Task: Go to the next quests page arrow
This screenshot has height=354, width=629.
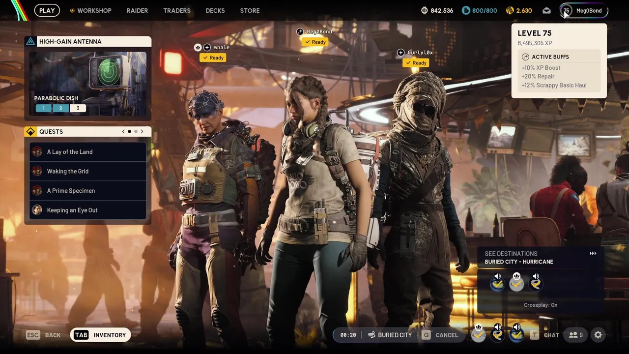Action: click(x=142, y=132)
